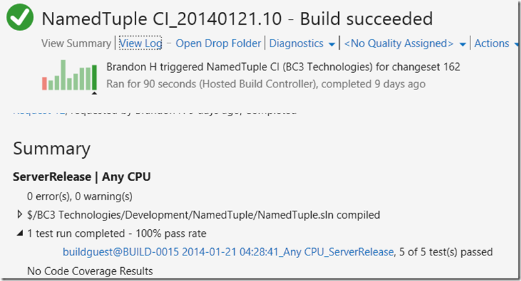Open Drop Folder link
This screenshot has height=281, width=521.
pyautogui.click(x=218, y=43)
